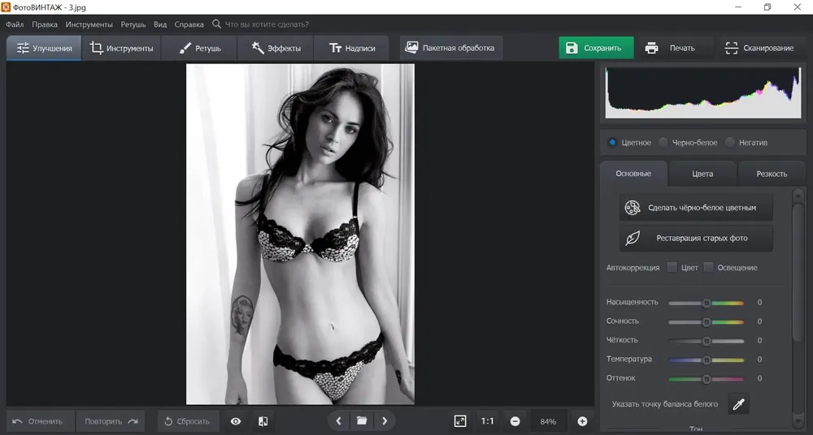Enable the Освещение autocorrection checkbox
The width and height of the screenshot is (813, 435).
pyautogui.click(x=708, y=268)
